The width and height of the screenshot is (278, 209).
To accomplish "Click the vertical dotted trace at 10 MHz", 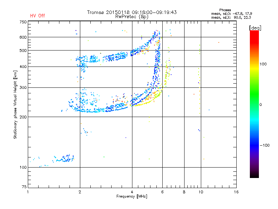I will tap(199, 79).
